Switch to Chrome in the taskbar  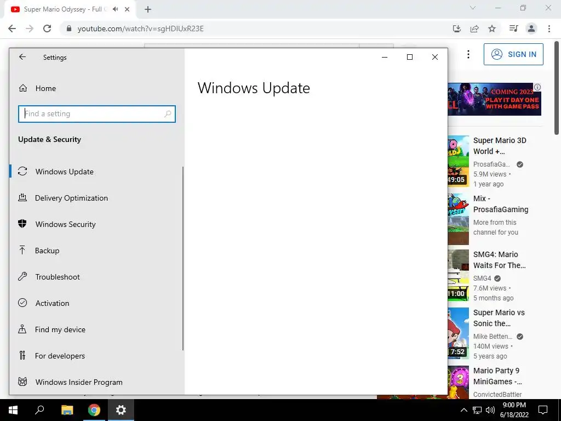94,410
